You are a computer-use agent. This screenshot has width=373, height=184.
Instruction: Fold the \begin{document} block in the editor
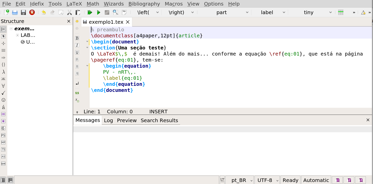(87, 41)
